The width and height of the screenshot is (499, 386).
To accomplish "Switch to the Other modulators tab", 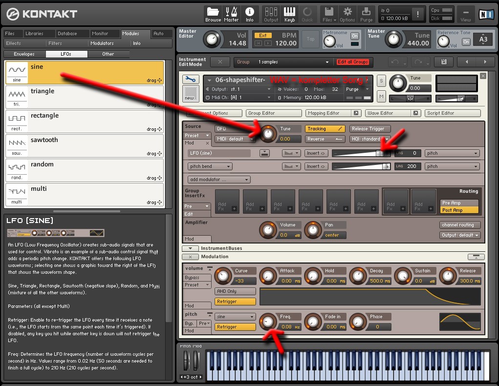I will click(108, 54).
